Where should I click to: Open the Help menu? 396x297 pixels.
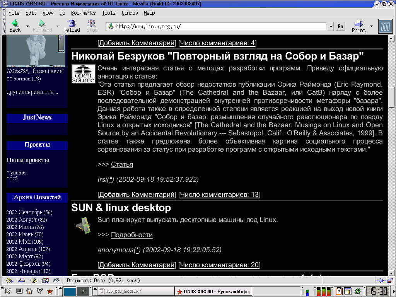click(149, 13)
